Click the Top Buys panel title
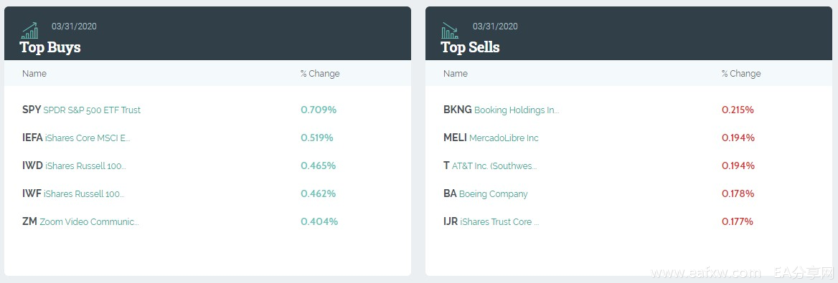Image resolution: width=838 pixels, height=283 pixels. tap(50, 47)
